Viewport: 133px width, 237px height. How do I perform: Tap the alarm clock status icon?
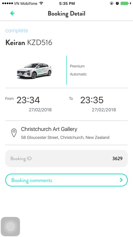pos(117,3)
